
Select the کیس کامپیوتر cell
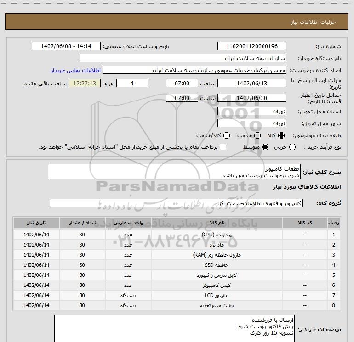[217, 285]
